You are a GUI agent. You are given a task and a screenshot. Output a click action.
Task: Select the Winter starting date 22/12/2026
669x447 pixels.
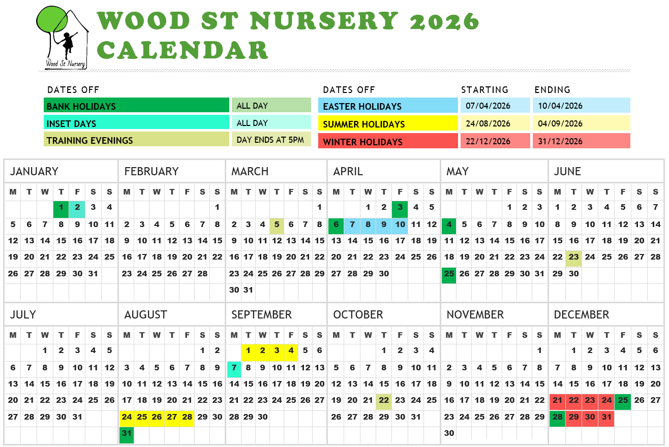[x=496, y=141]
